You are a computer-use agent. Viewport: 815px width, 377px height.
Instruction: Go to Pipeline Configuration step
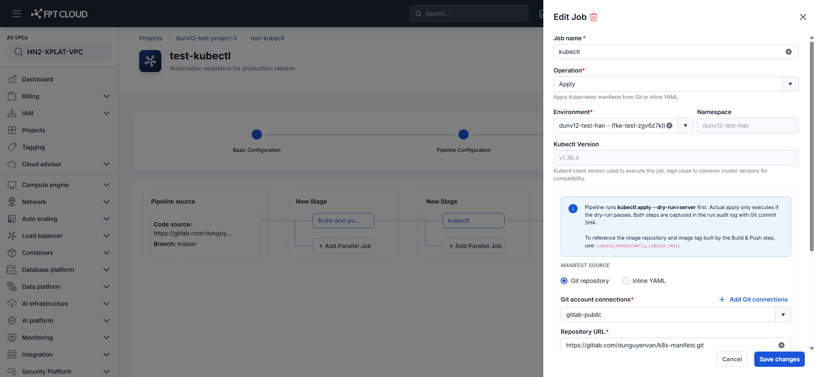[x=464, y=134]
